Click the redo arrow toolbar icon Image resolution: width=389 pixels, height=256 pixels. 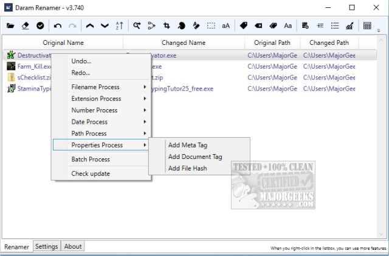pos(72,25)
